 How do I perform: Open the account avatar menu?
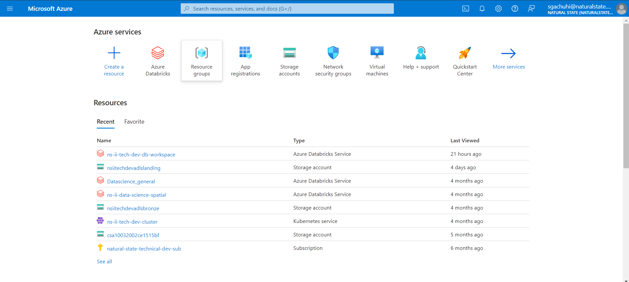[x=621, y=9]
